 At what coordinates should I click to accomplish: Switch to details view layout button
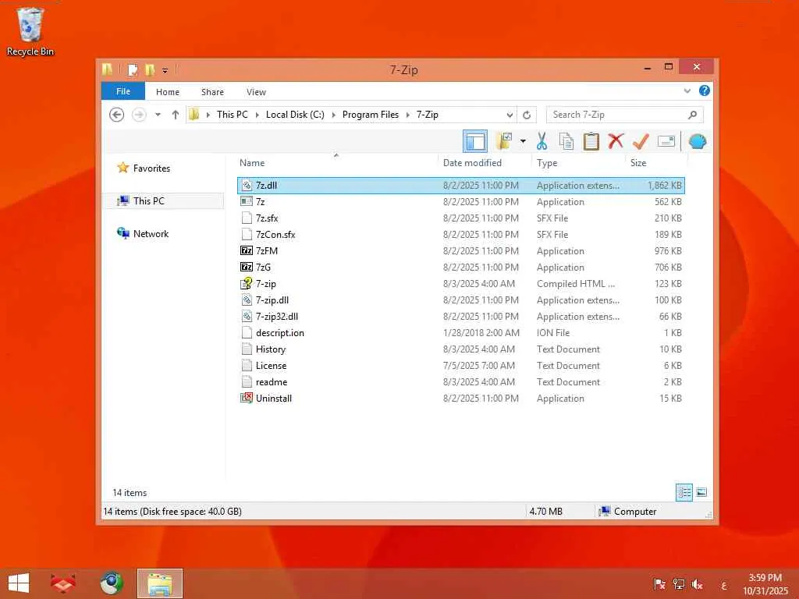point(684,493)
